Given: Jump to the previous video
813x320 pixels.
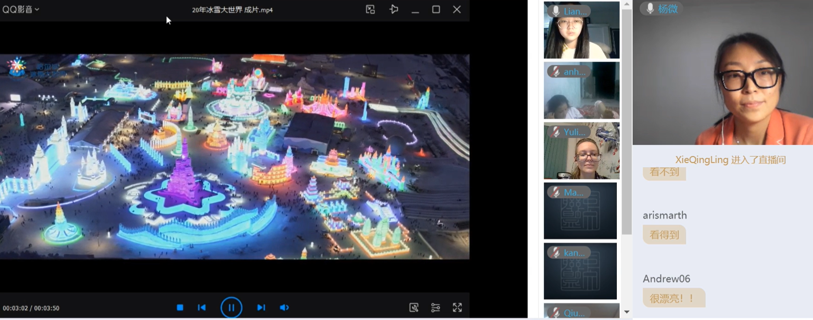Looking at the screenshot, I should point(202,307).
